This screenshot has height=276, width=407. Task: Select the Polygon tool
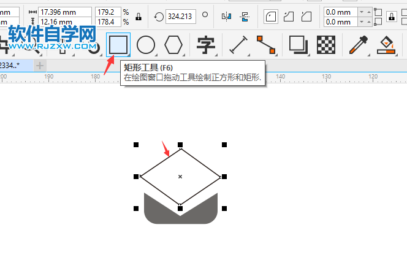click(173, 45)
